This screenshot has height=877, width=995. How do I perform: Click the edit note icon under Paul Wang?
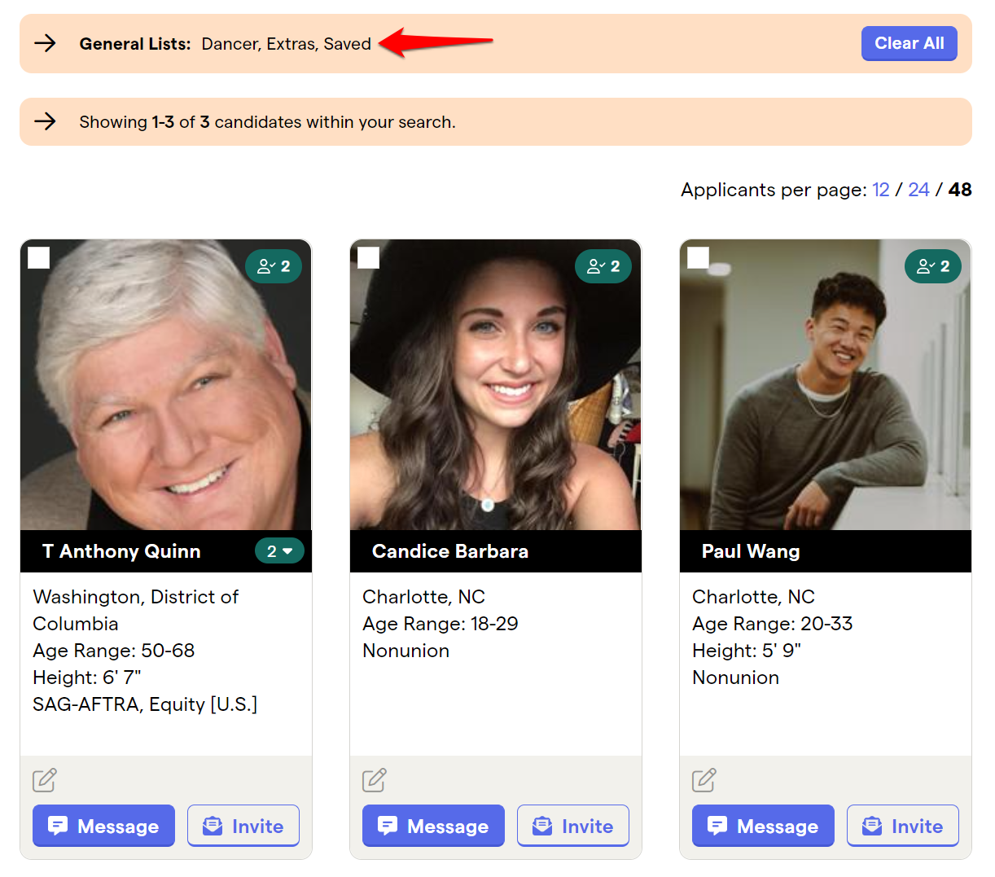[x=704, y=780]
